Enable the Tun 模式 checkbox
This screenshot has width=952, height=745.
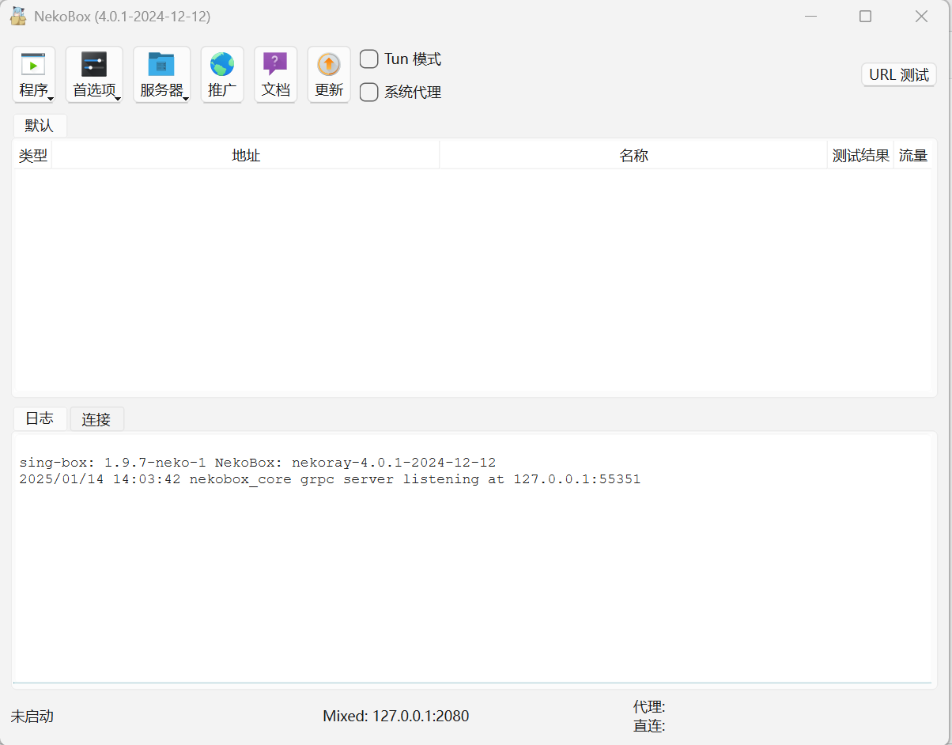coord(369,59)
